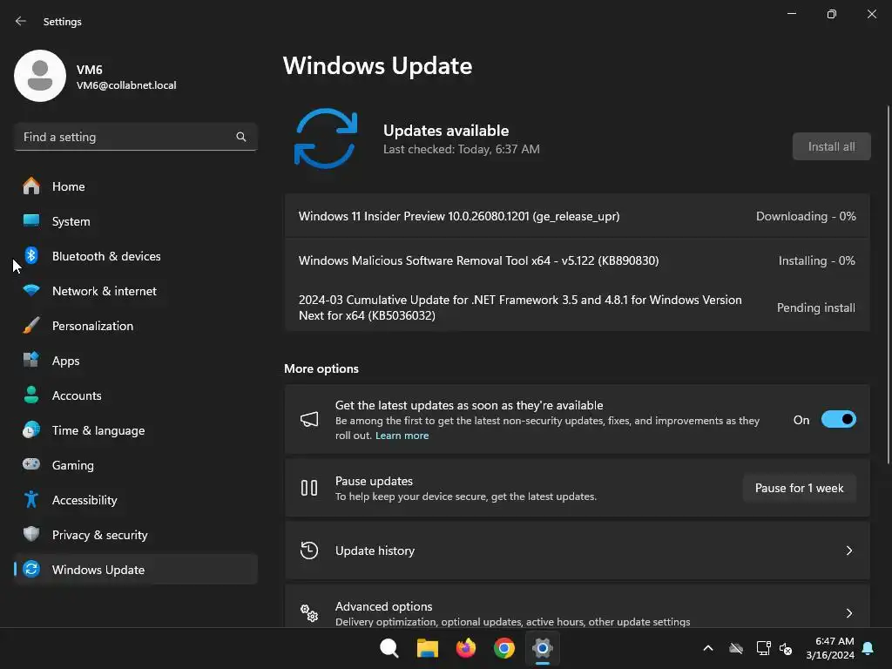Click the Installing - 0% status
892x669 pixels.
coord(816,260)
